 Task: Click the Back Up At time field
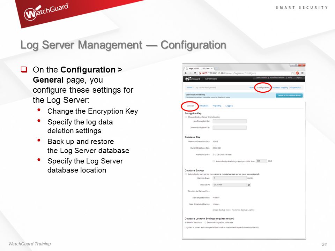(x=230, y=185)
